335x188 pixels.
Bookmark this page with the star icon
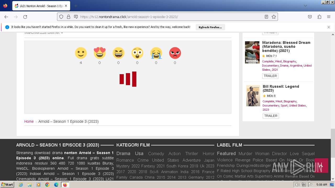coord(274,17)
